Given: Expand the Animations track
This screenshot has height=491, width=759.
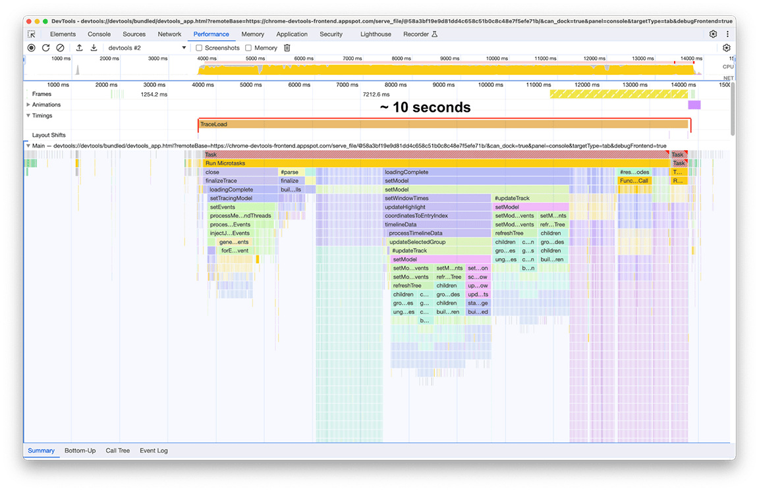Looking at the screenshot, I should [29, 104].
